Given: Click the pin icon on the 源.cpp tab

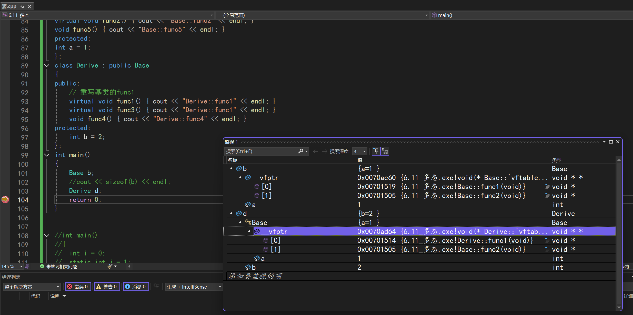Looking at the screenshot, I should coord(22,7).
